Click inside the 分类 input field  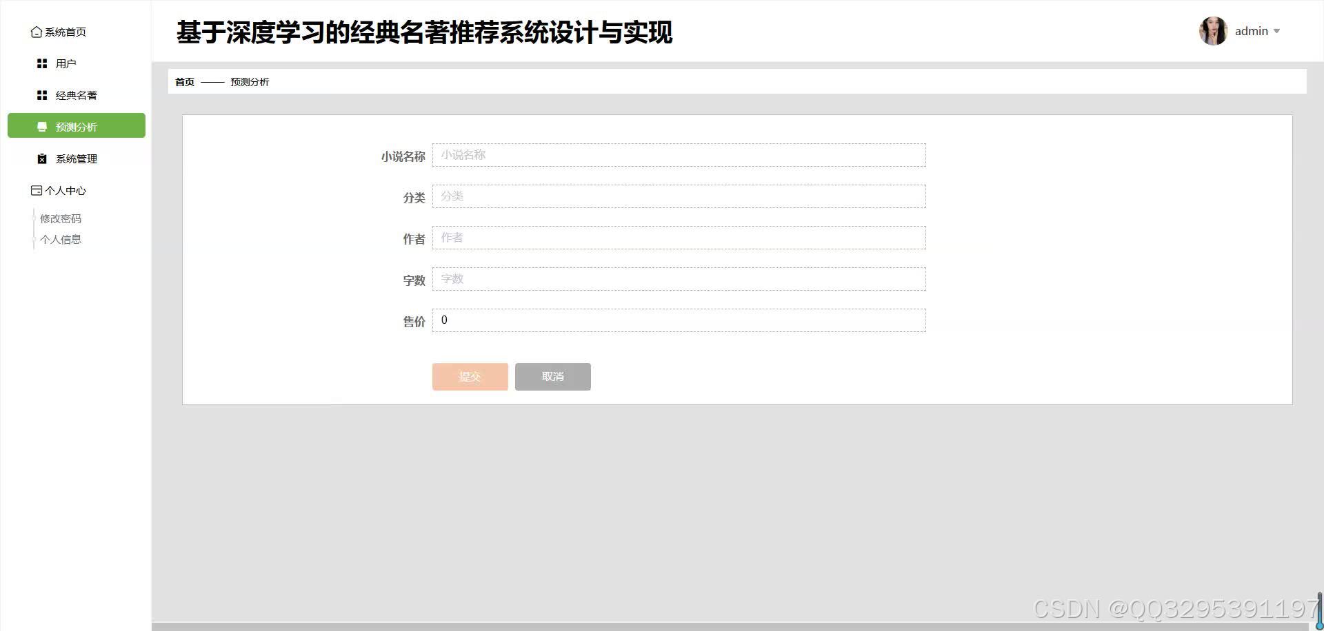pyautogui.click(x=678, y=196)
